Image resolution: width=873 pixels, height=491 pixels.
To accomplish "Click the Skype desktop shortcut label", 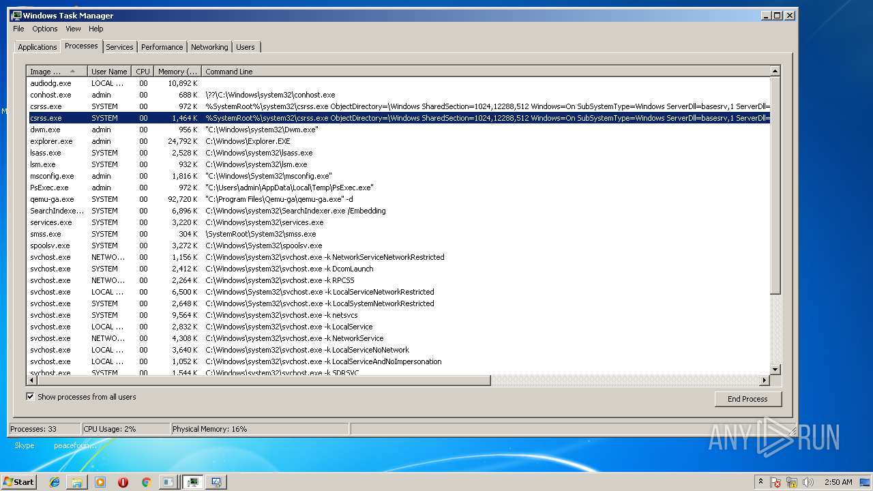I will [25, 445].
